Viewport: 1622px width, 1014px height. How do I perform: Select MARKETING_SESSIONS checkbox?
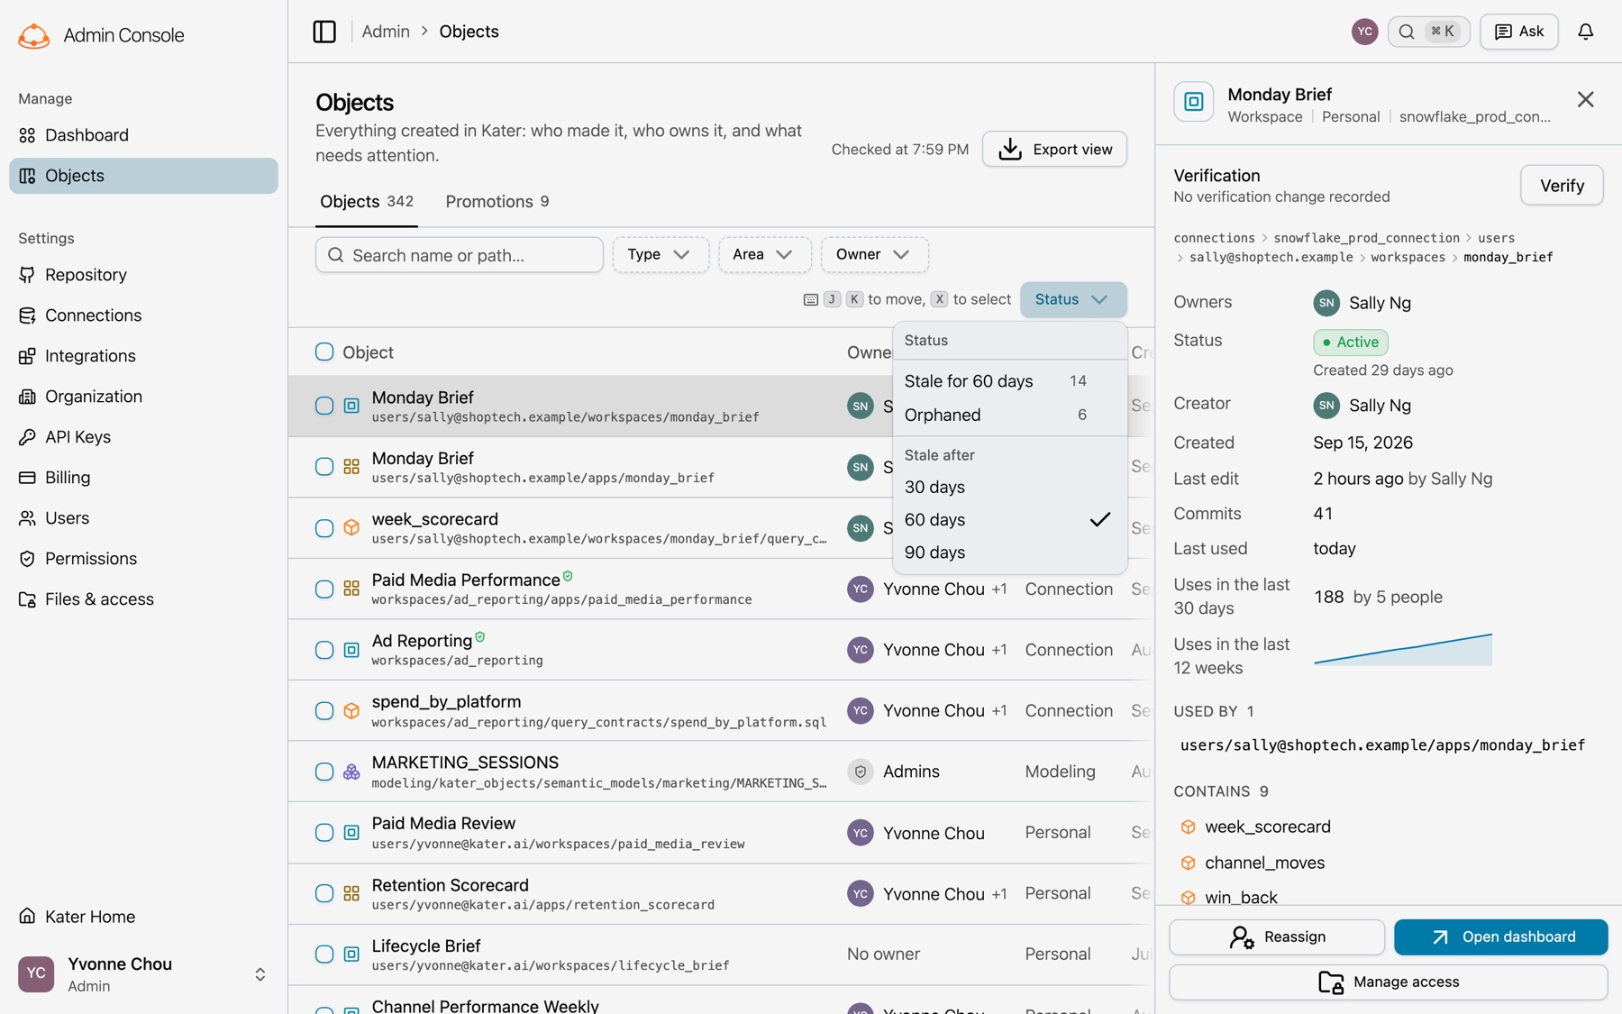tap(324, 772)
